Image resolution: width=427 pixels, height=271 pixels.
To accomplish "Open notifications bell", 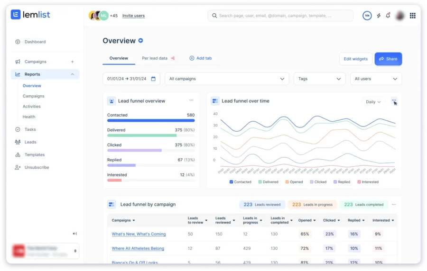I will click(388, 16).
